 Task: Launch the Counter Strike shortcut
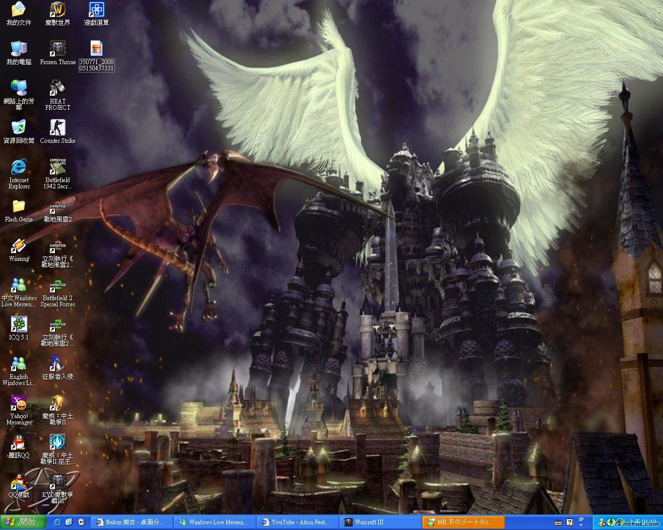pyautogui.click(x=57, y=132)
